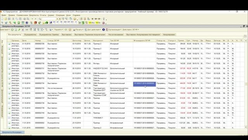Expand the search field dropdown arrow
The width and height of the screenshot is (248, 140).
click(x=57, y=19)
